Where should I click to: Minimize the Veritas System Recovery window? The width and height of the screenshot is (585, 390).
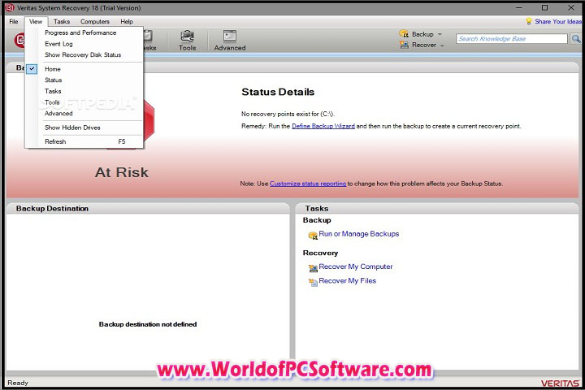[x=519, y=7]
